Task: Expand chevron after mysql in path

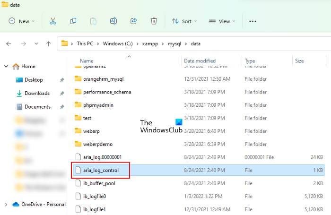Action: click(186, 44)
